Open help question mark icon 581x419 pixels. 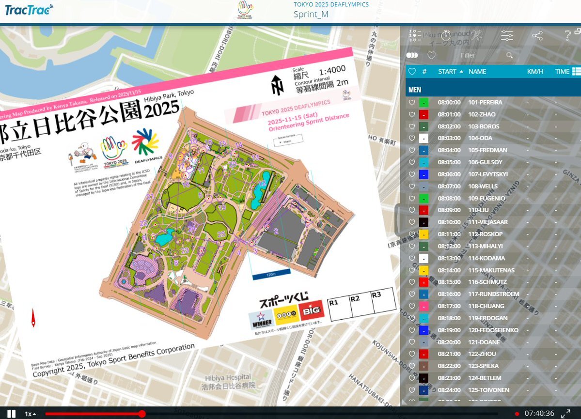pos(567,35)
